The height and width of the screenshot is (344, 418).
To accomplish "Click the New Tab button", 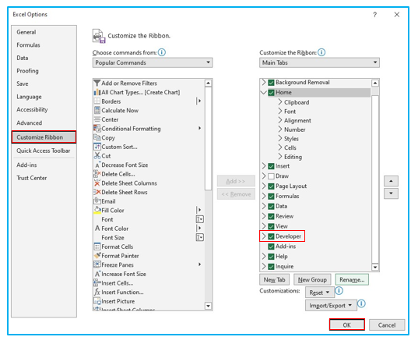I will [274, 279].
